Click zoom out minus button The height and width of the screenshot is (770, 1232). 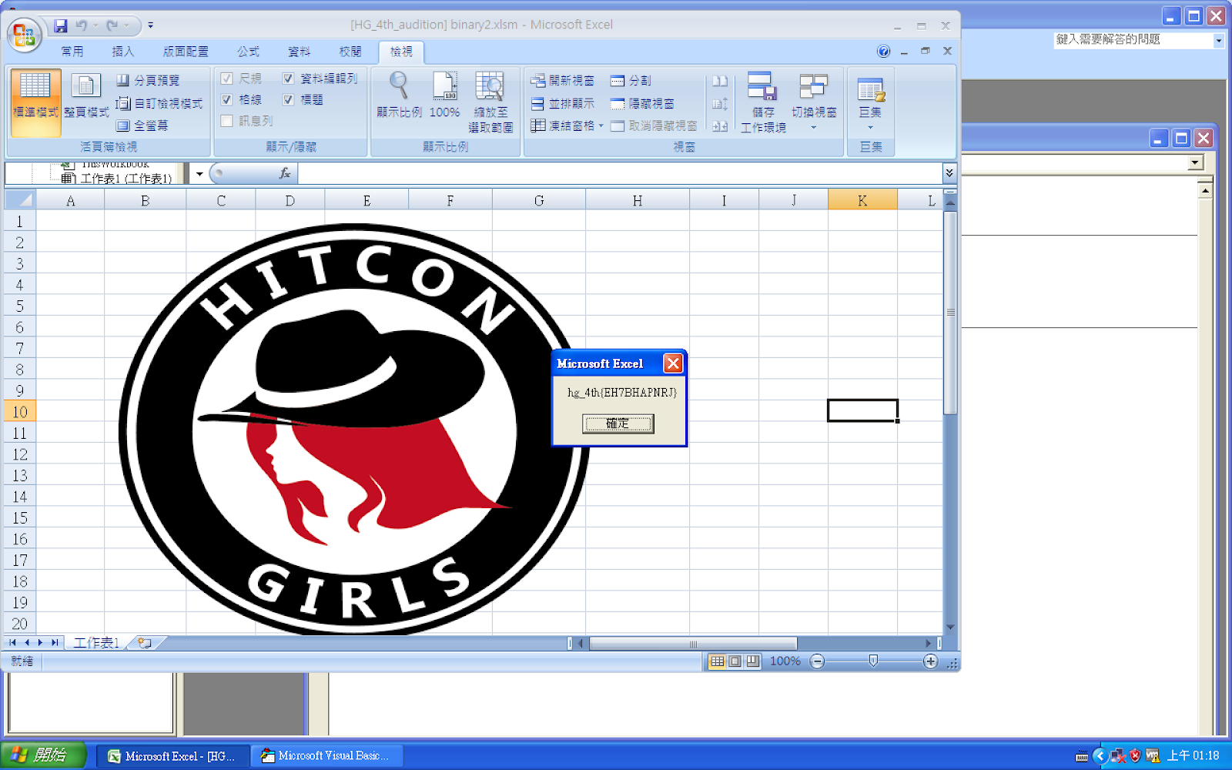click(x=818, y=661)
